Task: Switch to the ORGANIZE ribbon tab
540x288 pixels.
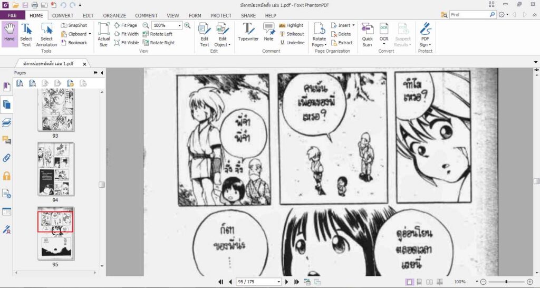Action: [x=114, y=15]
